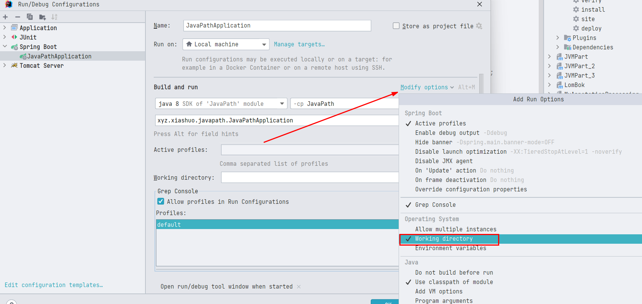
Task: Open the Edit configuration templates link
Action: pos(53,285)
